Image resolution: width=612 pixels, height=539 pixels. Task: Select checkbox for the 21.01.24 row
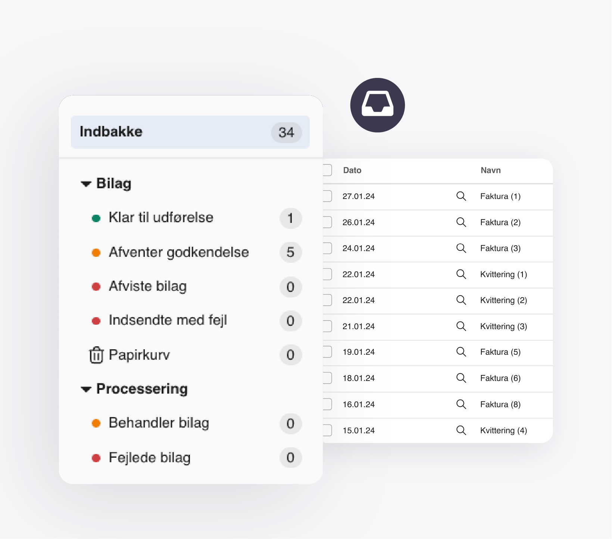[x=327, y=326]
